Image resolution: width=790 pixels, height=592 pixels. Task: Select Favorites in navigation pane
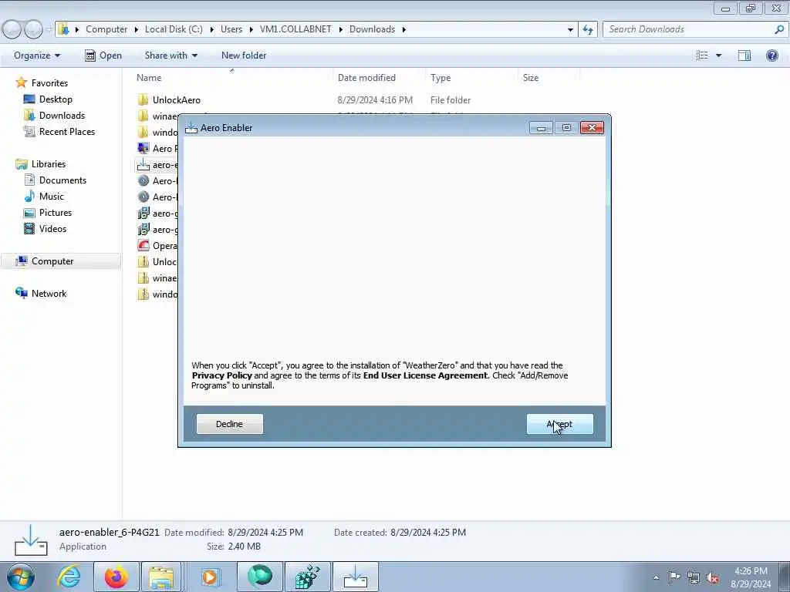click(49, 83)
